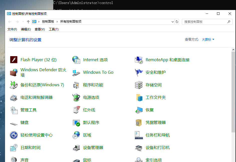Open the 查看(V) menu
Screen dimensions: 236x162
tap(40, 29)
